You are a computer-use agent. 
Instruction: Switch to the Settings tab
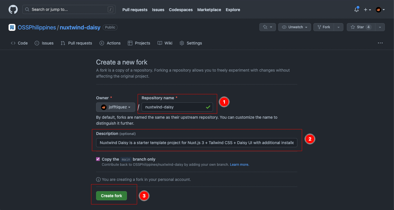[191, 43]
